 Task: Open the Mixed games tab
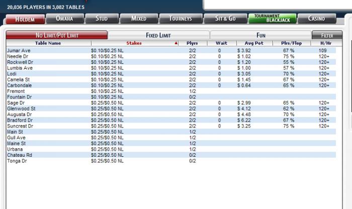pos(139,19)
